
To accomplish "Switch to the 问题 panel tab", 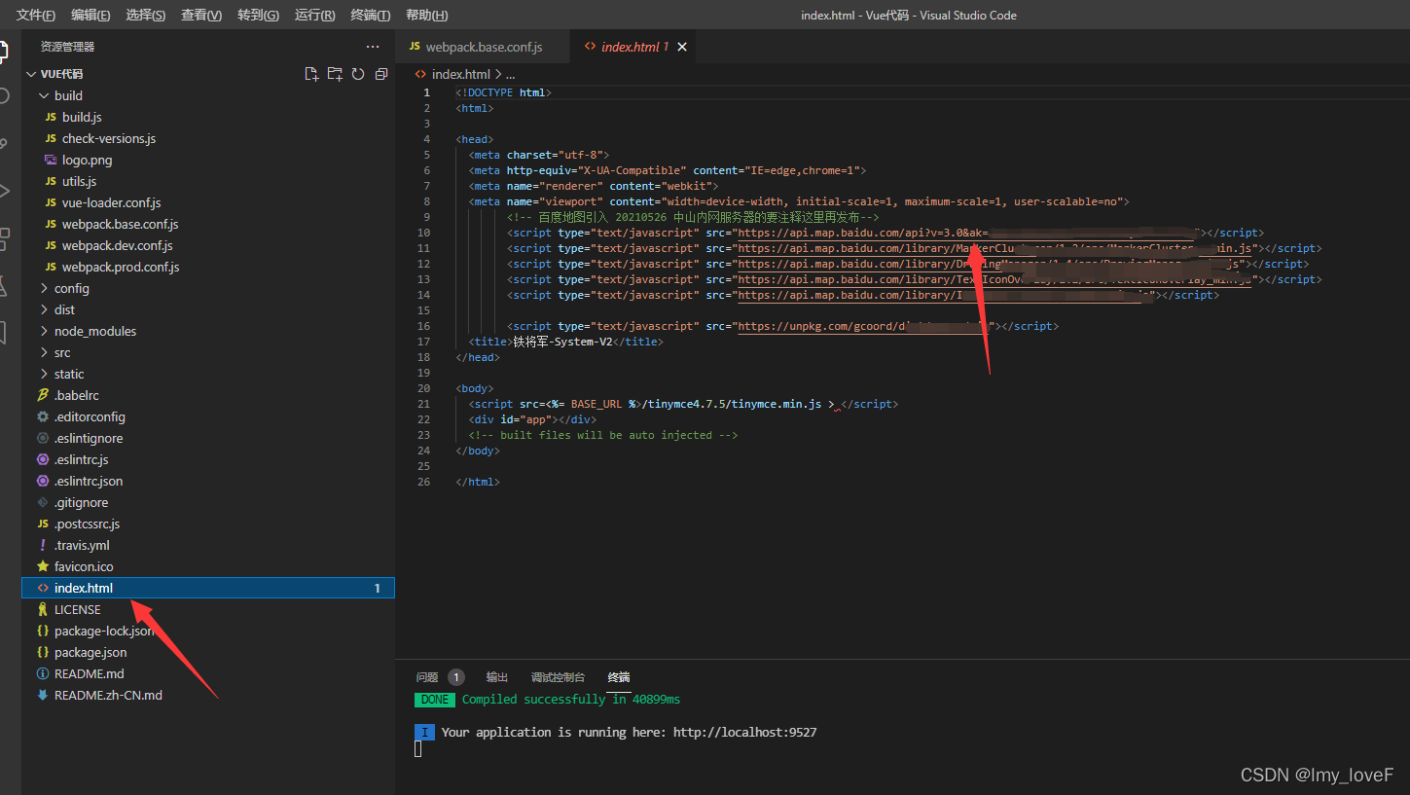I will (x=425, y=676).
